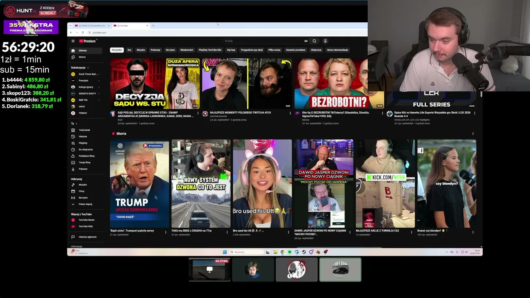Select the Playlisty YouTube Mix chip
Viewport: 530px width, 298px height.
pos(210,50)
